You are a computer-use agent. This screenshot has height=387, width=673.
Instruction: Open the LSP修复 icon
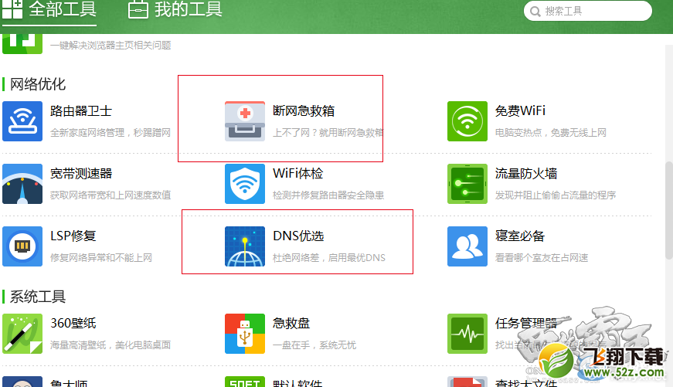click(22, 246)
